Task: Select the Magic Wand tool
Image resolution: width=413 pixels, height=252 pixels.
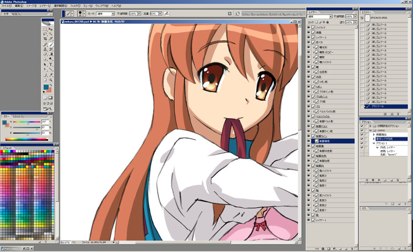Action: [x=50, y=34]
